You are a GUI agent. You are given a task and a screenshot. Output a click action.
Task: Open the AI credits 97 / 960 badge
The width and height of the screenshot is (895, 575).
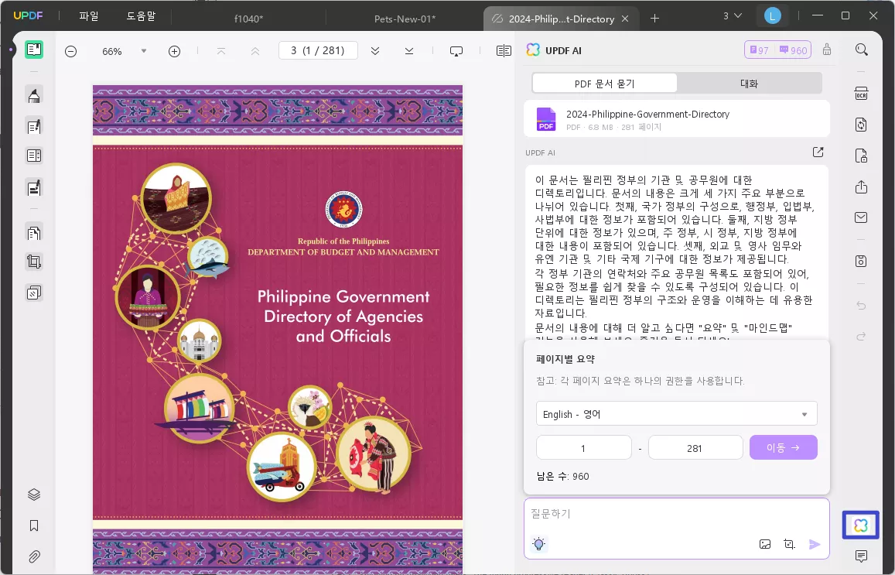tap(777, 50)
